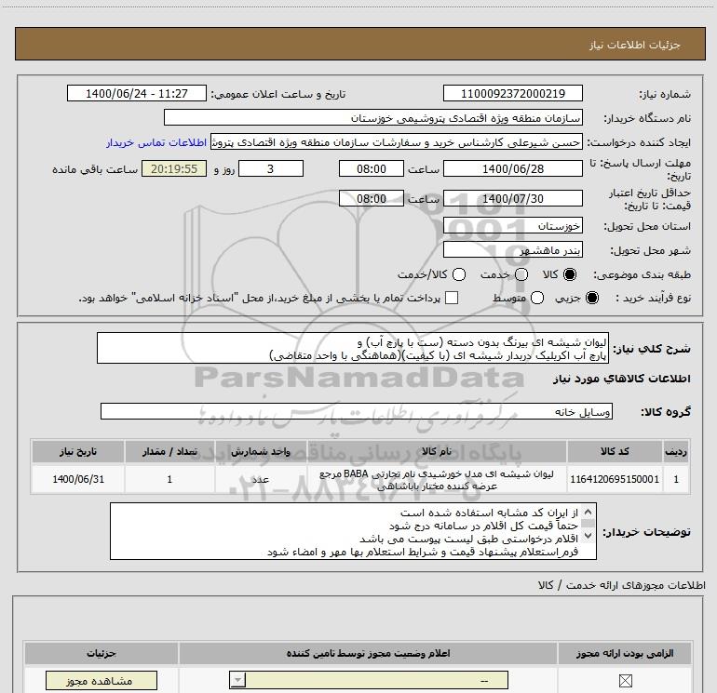Click the general need description text box
Viewport: 717px width, 693px height.
click(353, 348)
